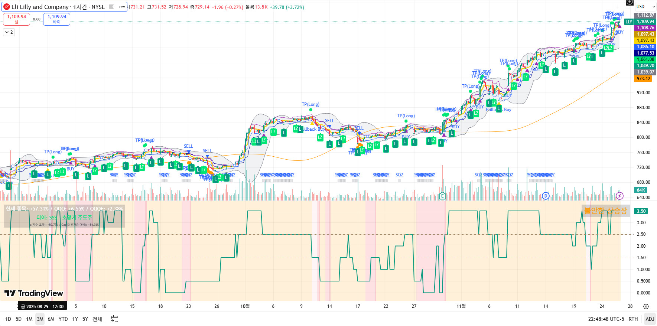Click the green 1,109.94 current price label

pos(646,22)
